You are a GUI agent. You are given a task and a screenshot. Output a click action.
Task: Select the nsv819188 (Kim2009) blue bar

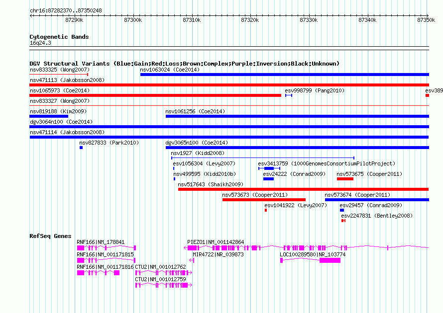pos(49,116)
